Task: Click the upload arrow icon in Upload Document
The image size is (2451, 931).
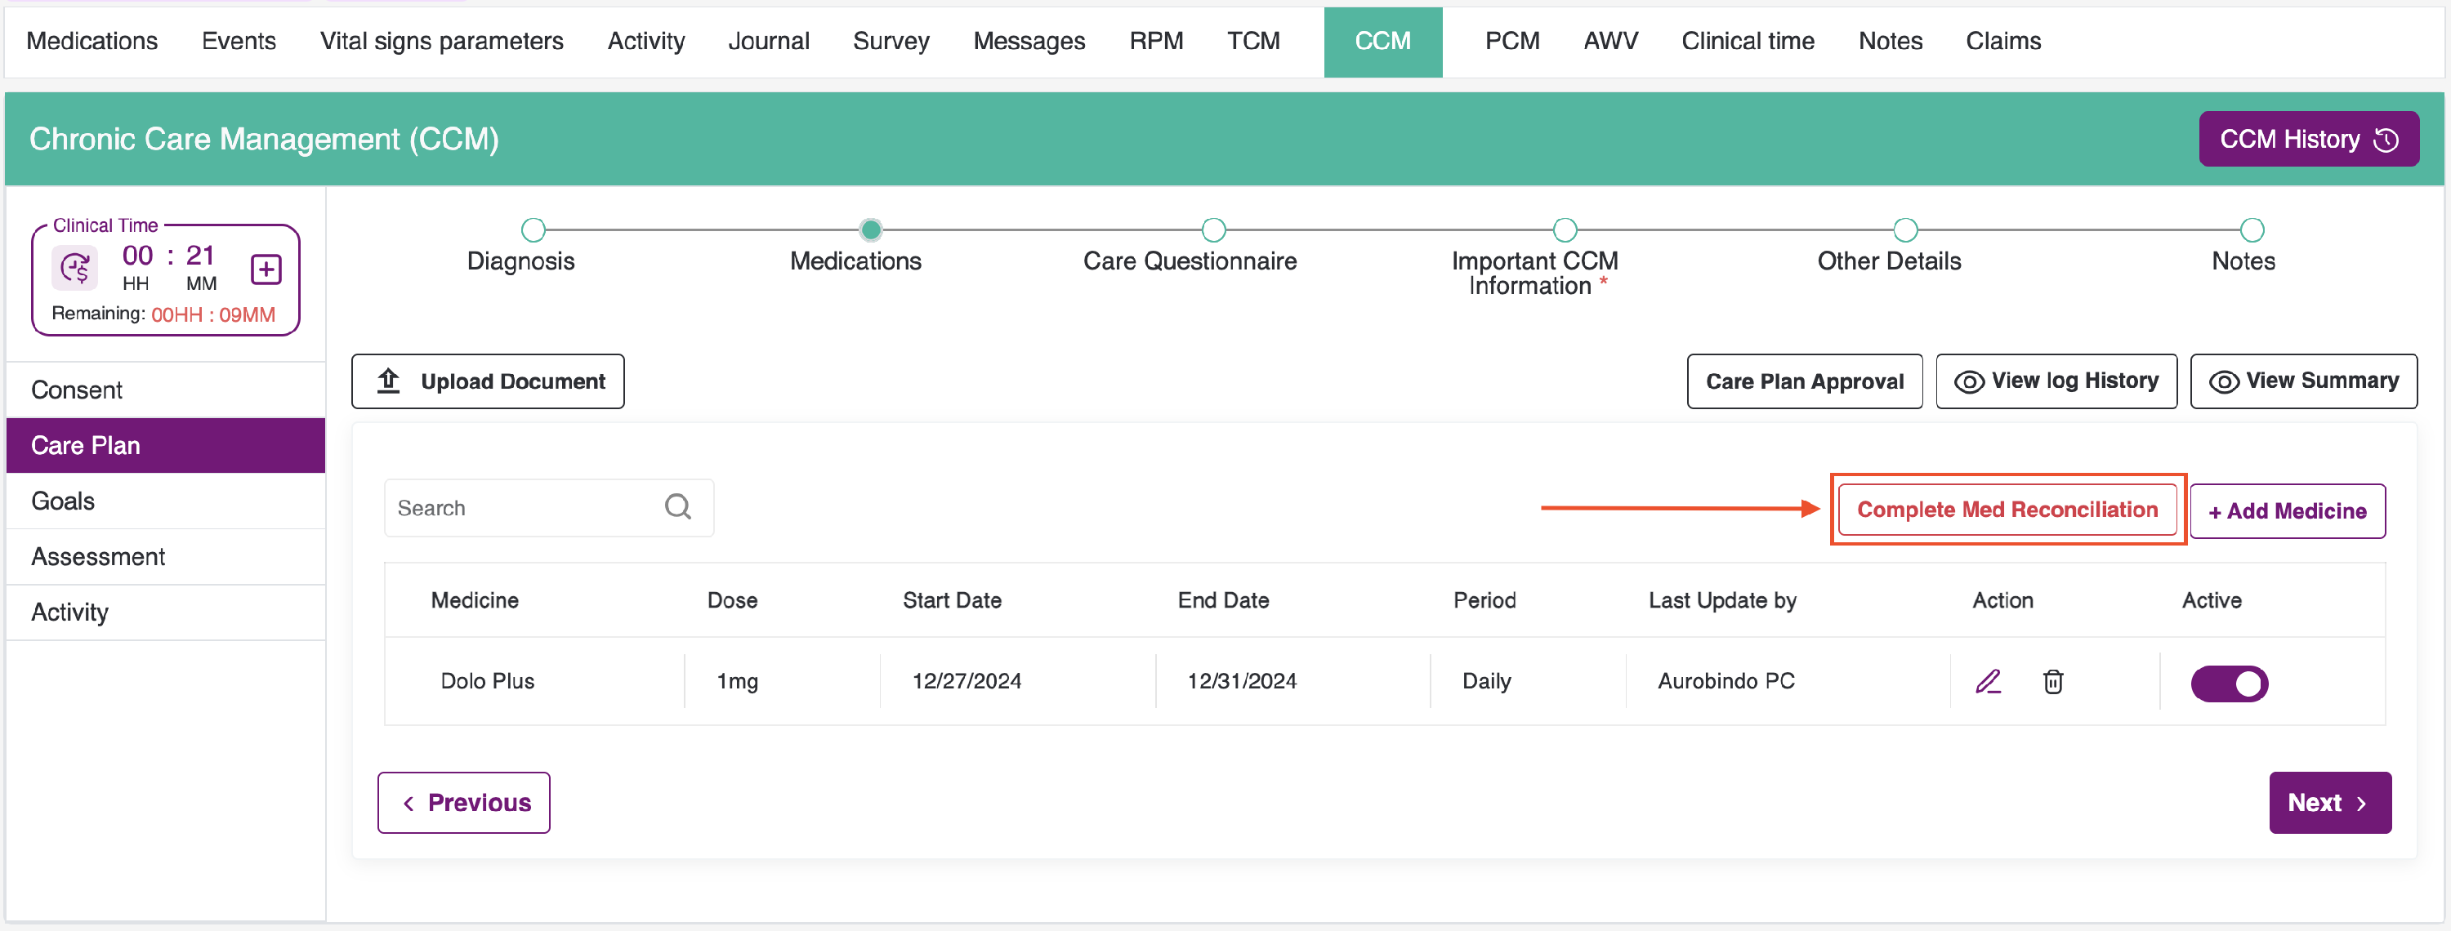Action: click(x=388, y=381)
